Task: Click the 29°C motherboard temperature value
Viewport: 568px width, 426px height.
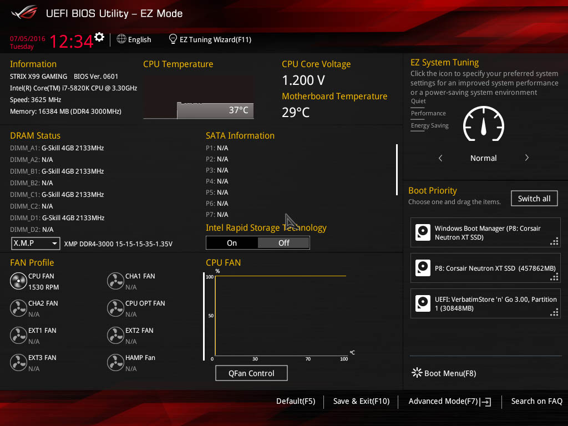Action: click(296, 112)
